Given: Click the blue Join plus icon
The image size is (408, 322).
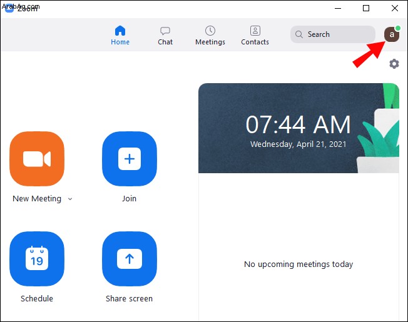Looking at the screenshot, I should pos(130,159).
